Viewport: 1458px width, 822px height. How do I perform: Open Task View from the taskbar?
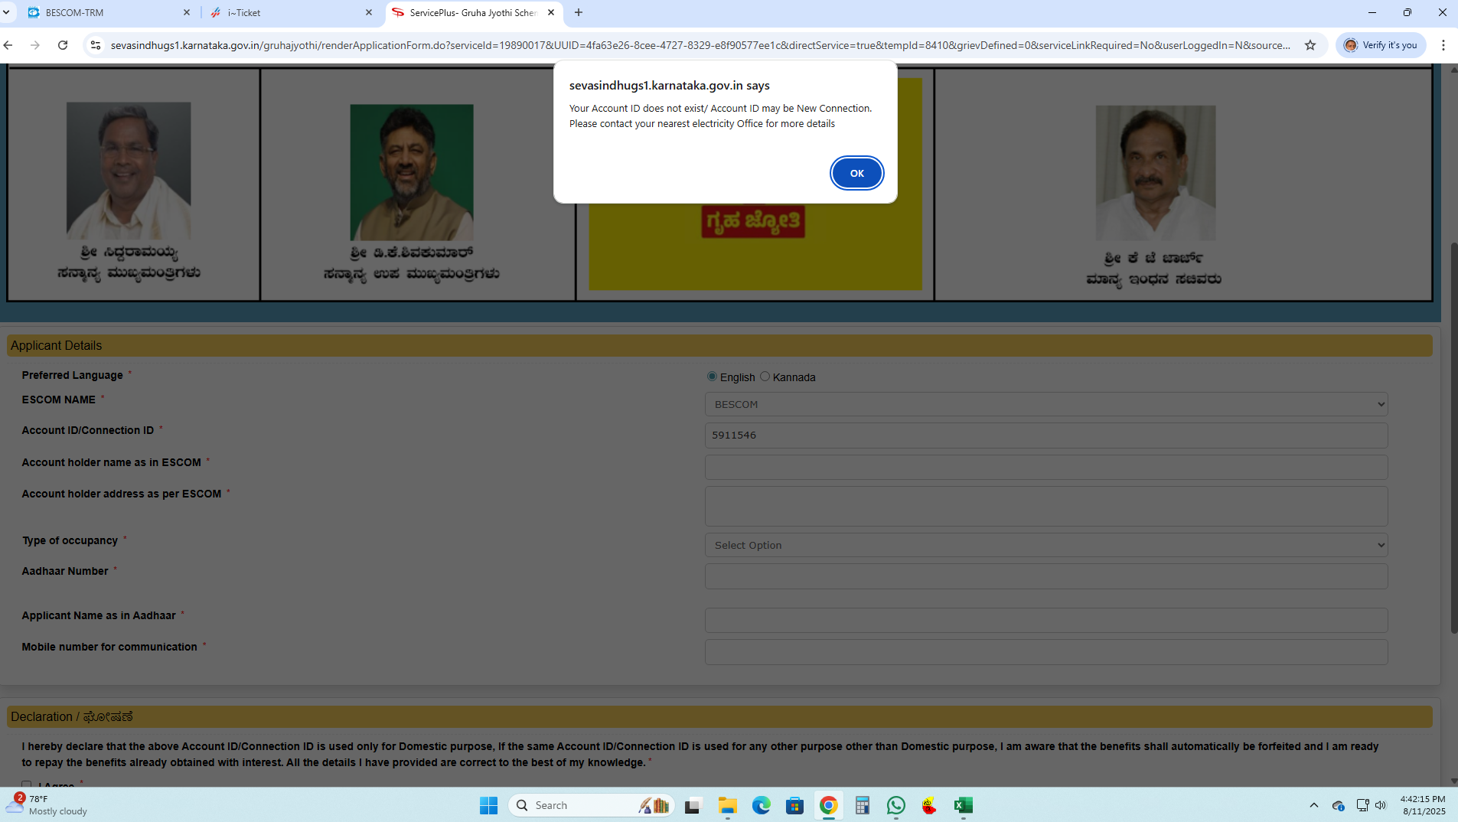pos(693,805)
